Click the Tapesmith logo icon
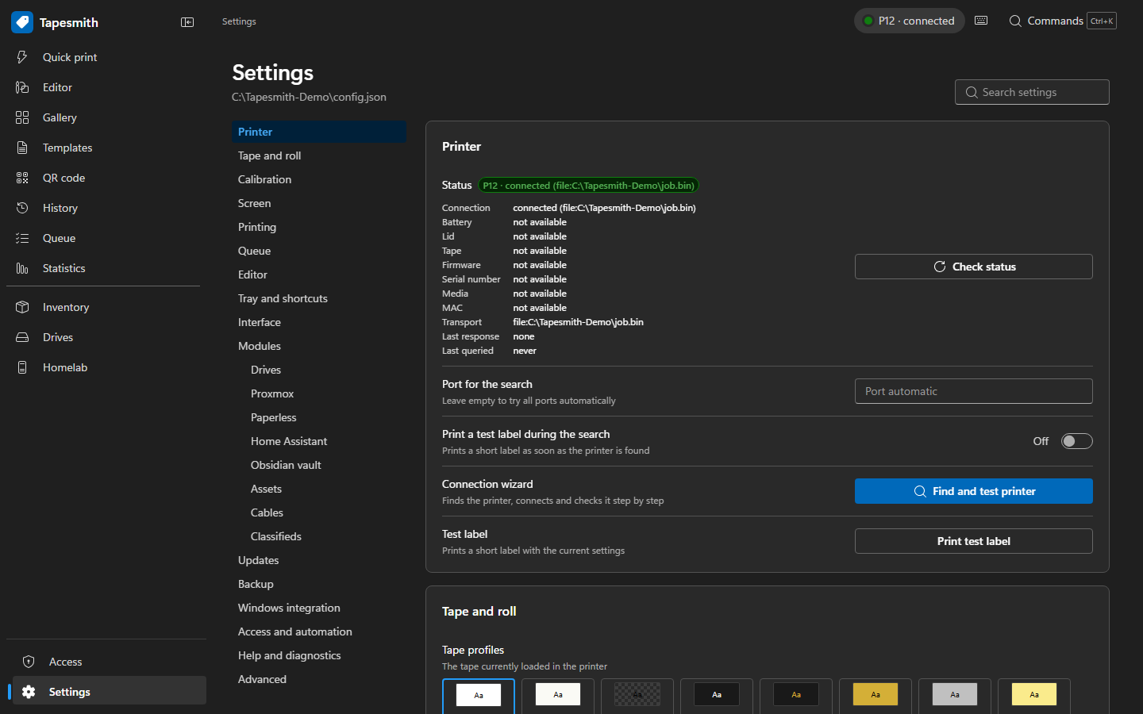The image size is (1143, 714). click(22, 22)
